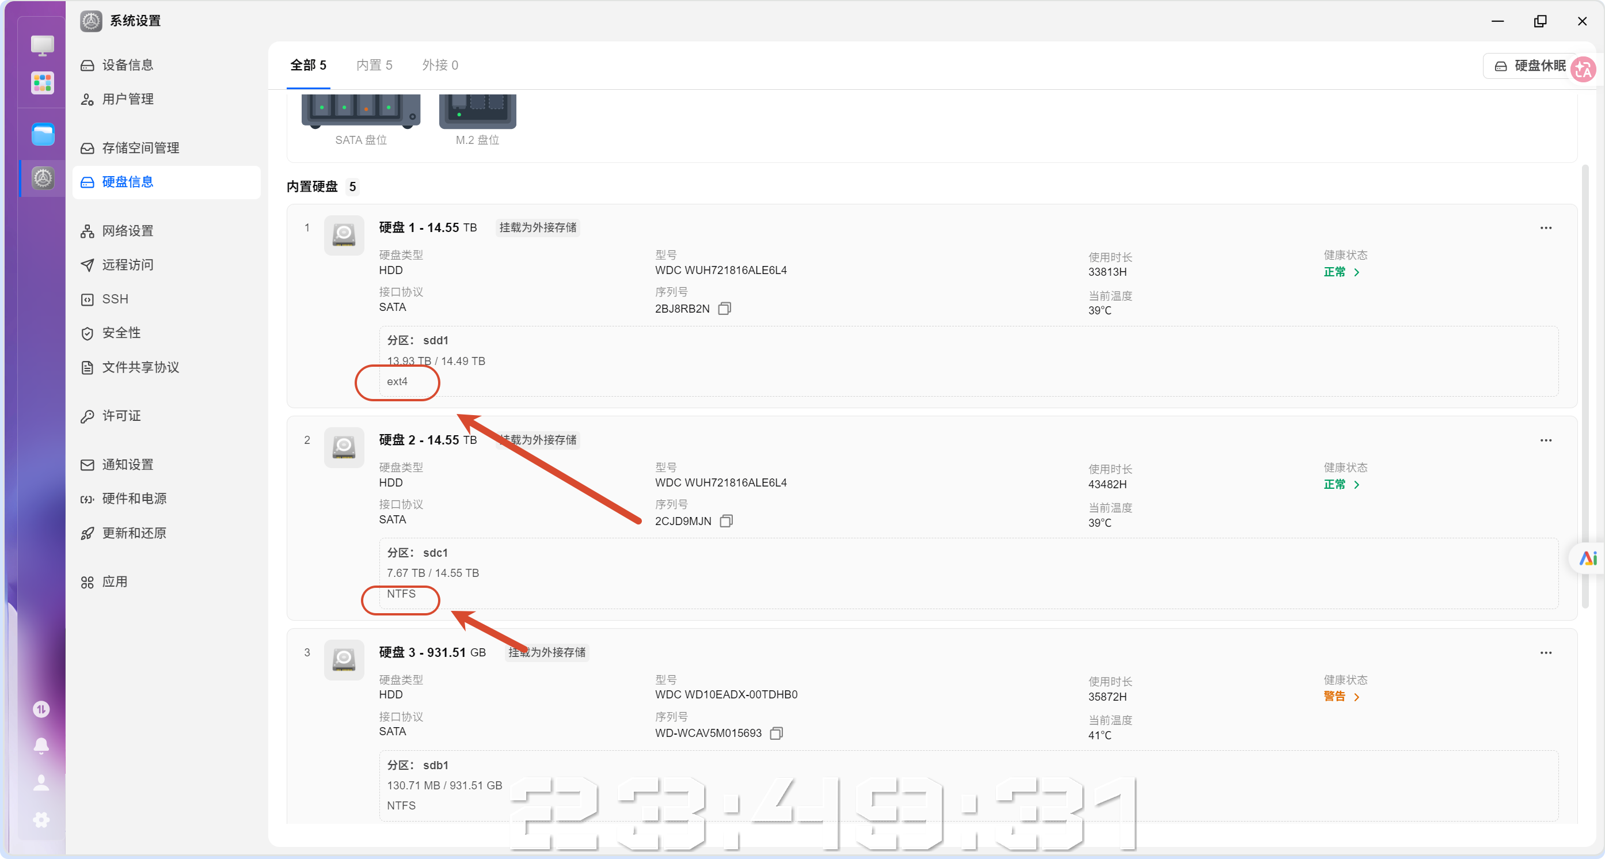
Task: Open 硬件和电源 in the sidebar
Action: [x=166, y=499]
